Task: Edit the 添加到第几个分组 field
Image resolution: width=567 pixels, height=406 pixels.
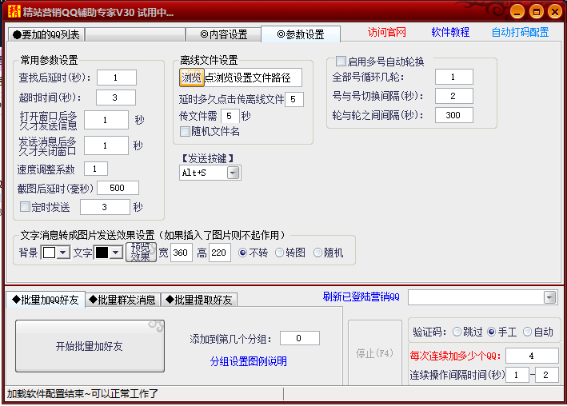Action: [299, 338]
